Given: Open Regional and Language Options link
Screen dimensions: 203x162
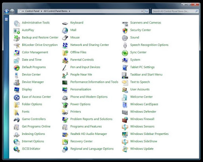Looking at the screenshot, I should [x=92, y=149].
